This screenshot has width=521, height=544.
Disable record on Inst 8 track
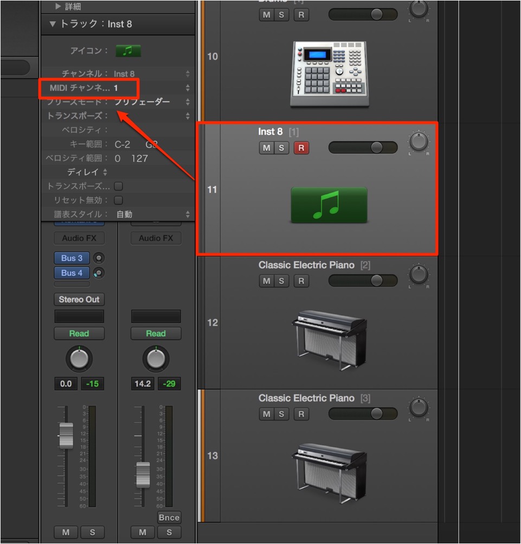301,148
